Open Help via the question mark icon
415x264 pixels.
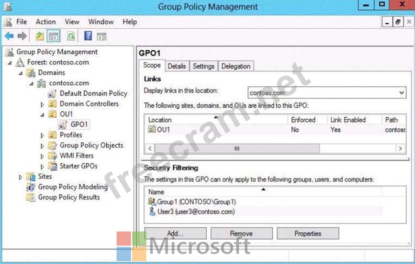click(88, 36)
